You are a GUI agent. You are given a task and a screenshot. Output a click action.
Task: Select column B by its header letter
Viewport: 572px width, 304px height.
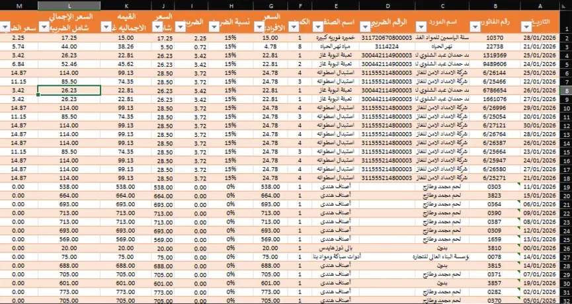[x=495, y=5]
